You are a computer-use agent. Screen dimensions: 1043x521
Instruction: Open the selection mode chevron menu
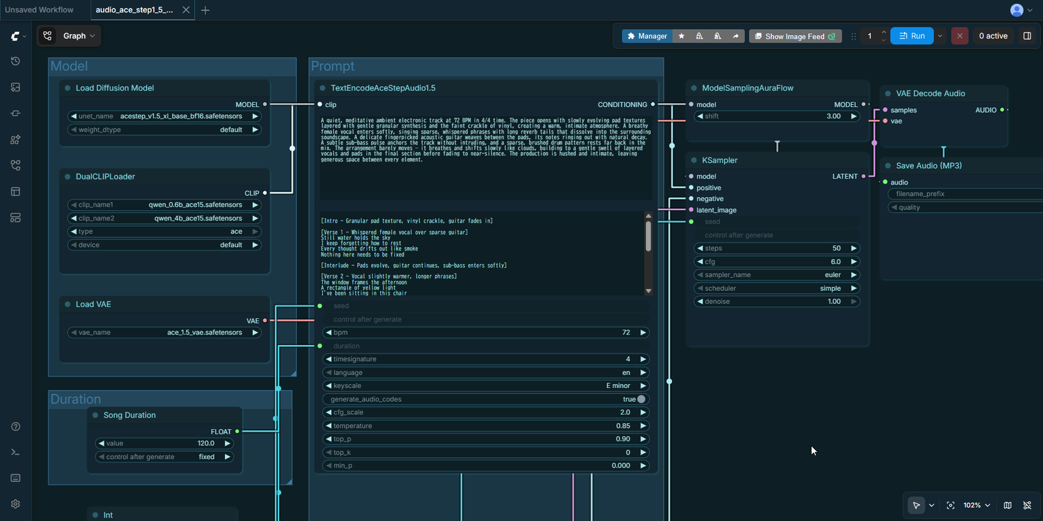pyautogui.click(x=932, y=505)
